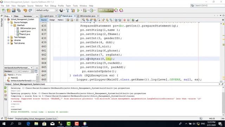The height and width of the screenshot is (127, 225).
Task: Click the Navigator filters icon beside empty combo
Action: [36, 71]
